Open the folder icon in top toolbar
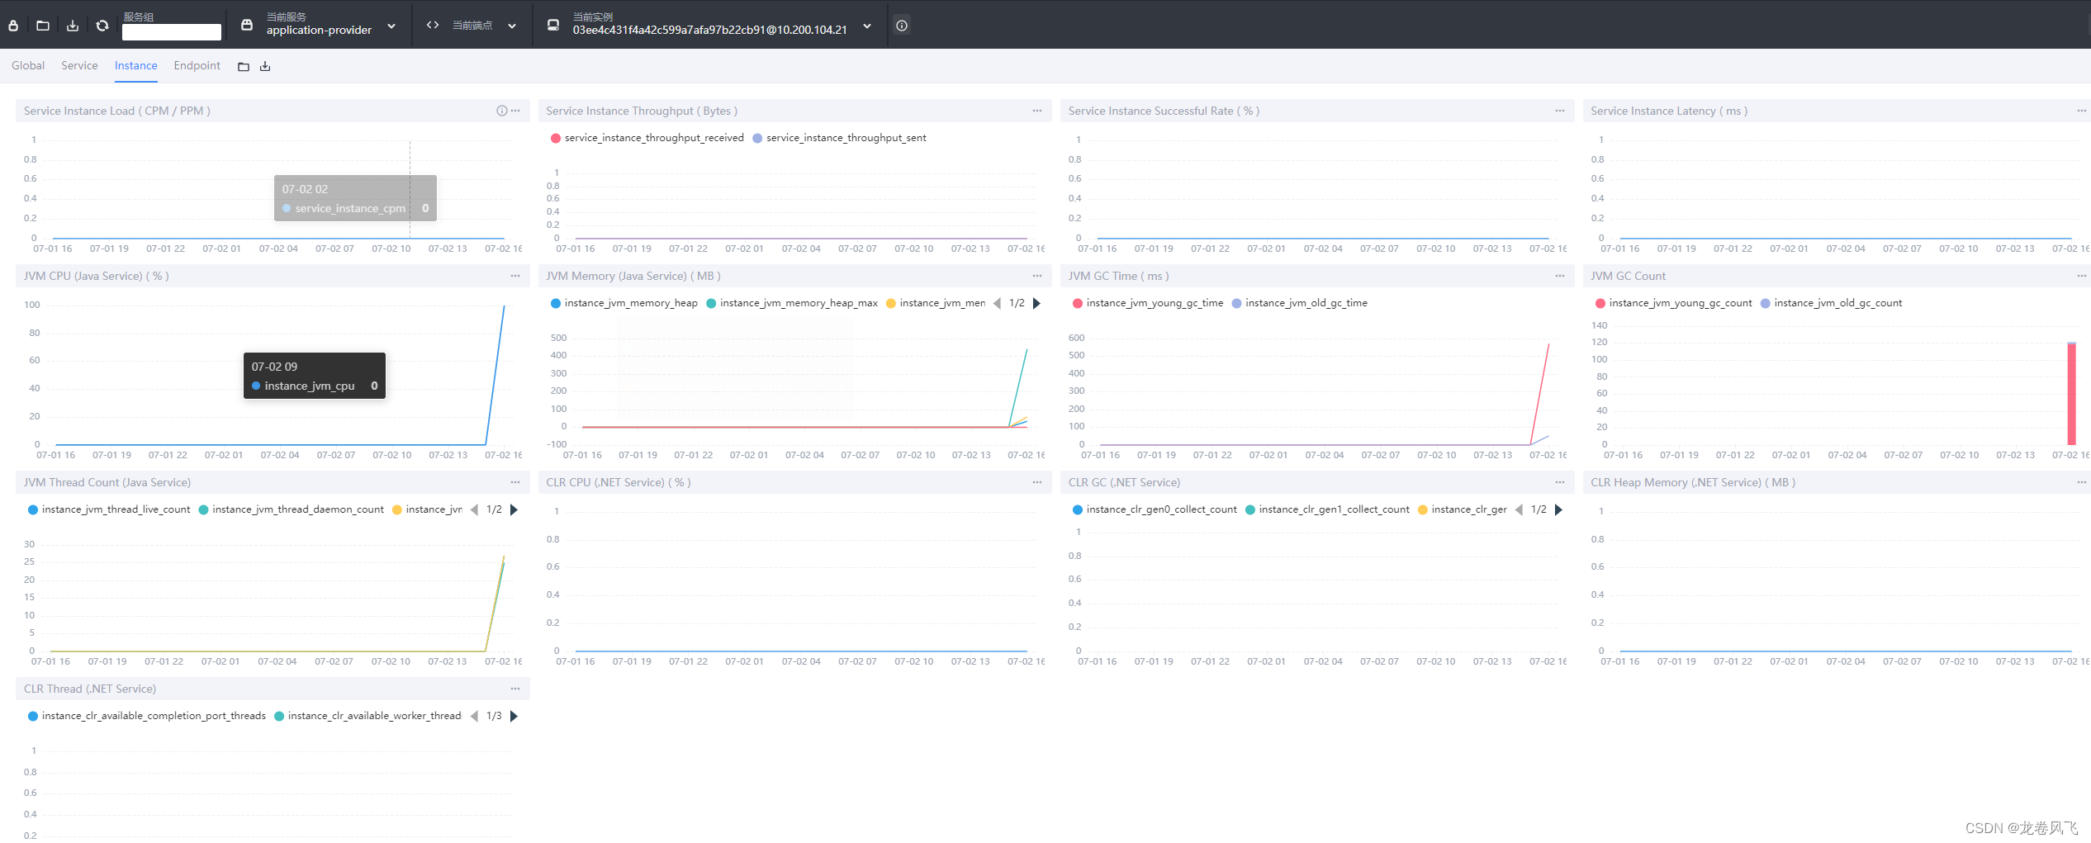Image resolution: width=2091 pixels, height=843 pixels. click(43, 26)
